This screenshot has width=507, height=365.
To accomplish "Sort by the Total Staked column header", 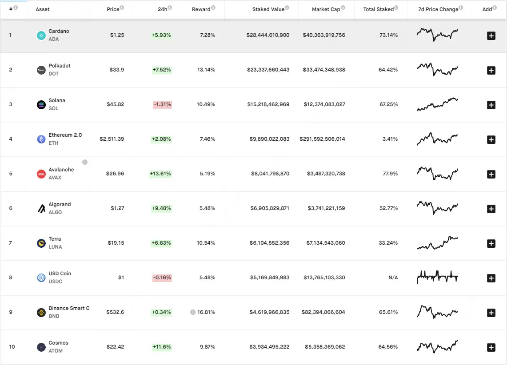I will pos(378,9).
